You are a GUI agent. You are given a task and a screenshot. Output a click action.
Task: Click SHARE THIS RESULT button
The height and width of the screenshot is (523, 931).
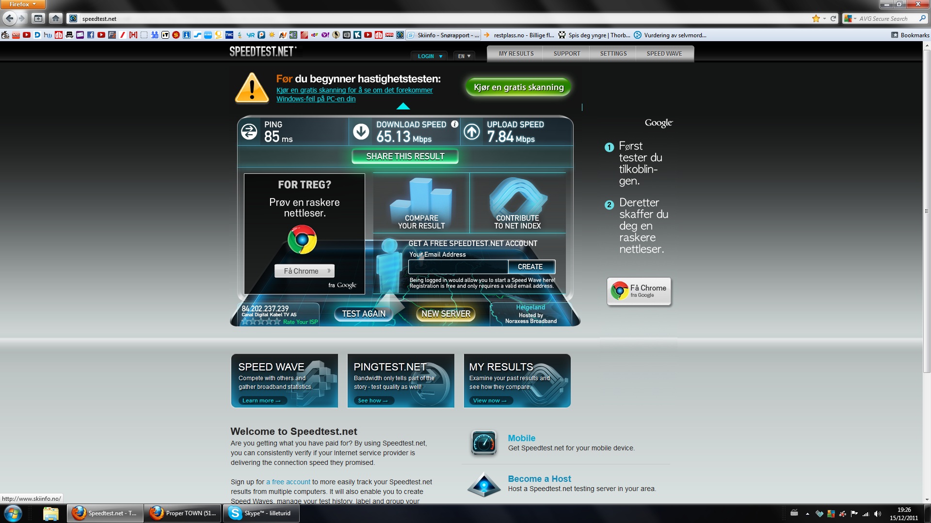click(x=405, y=156)
